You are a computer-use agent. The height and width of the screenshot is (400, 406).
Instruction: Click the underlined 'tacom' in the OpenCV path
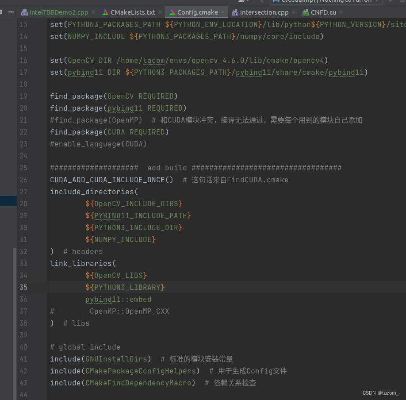pyautogui.click(x=154, y=60)
